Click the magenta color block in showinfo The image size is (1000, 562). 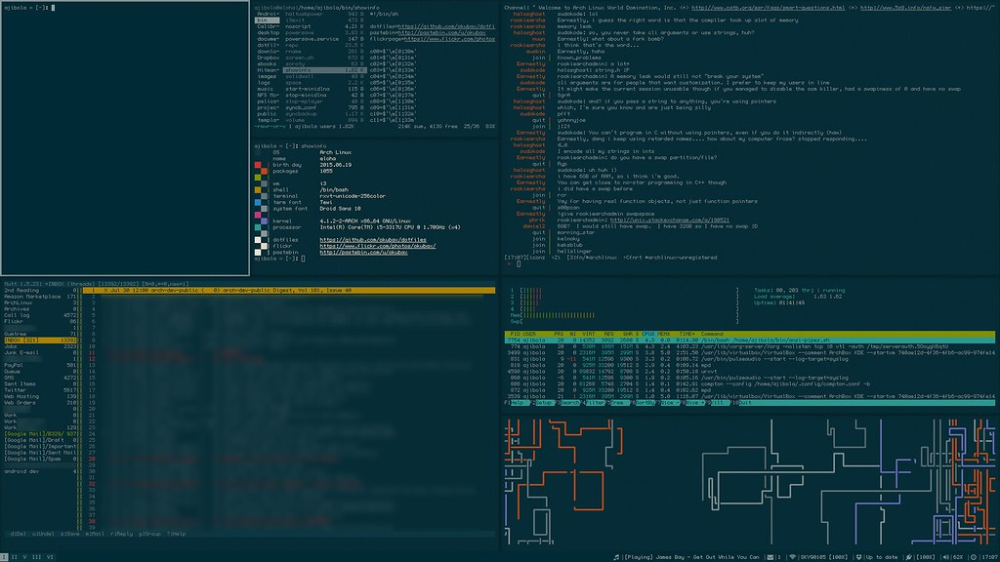[258, 216]
